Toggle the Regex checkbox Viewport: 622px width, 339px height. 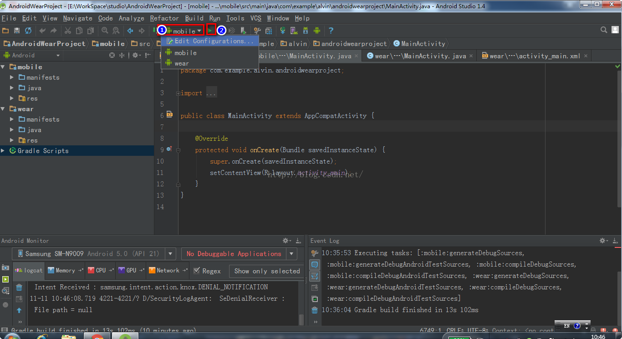[197, 271]
